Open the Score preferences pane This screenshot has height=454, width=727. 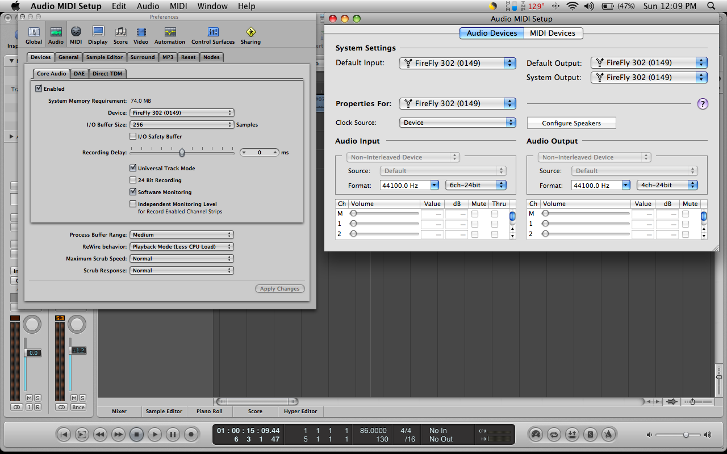[x=120, y=35]
